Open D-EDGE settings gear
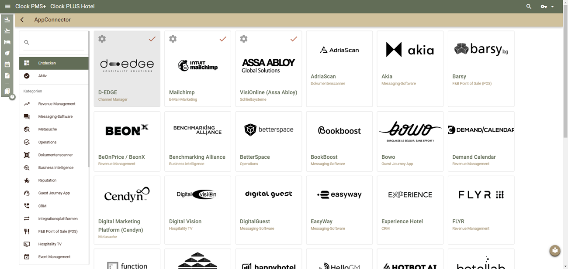This screenshot has width=568, height=269. (102, 39)
